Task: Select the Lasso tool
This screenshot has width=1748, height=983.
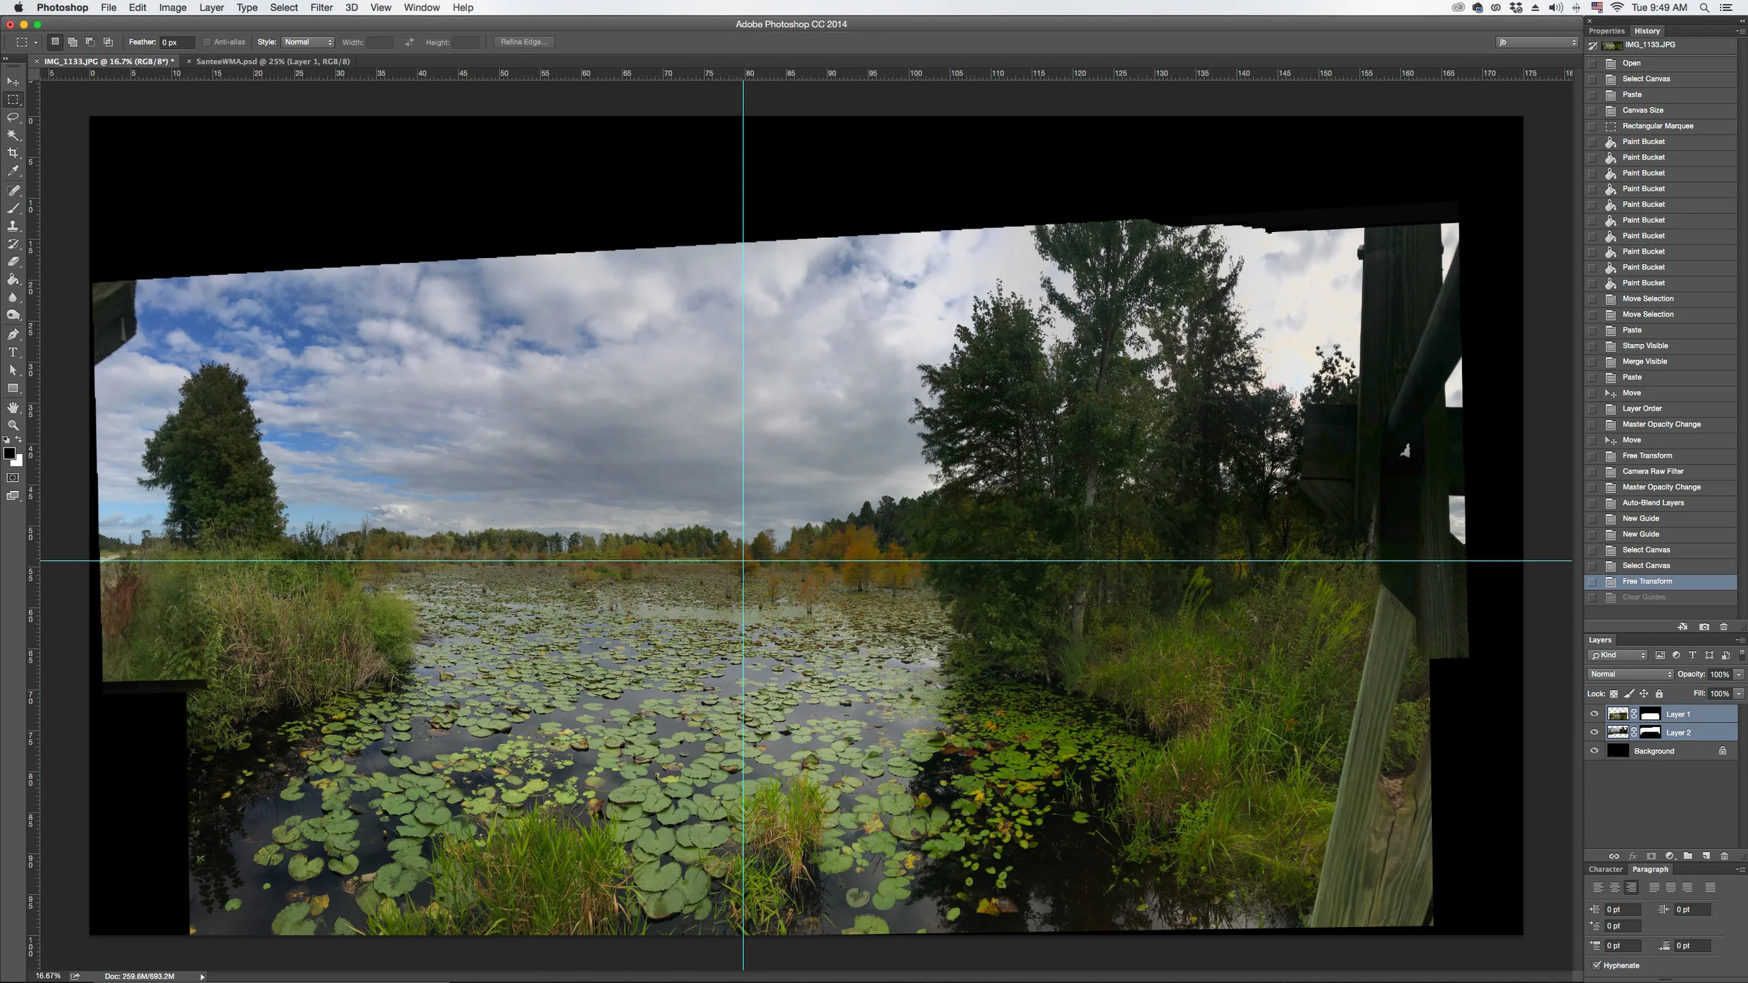Action: tap(13, 117)
